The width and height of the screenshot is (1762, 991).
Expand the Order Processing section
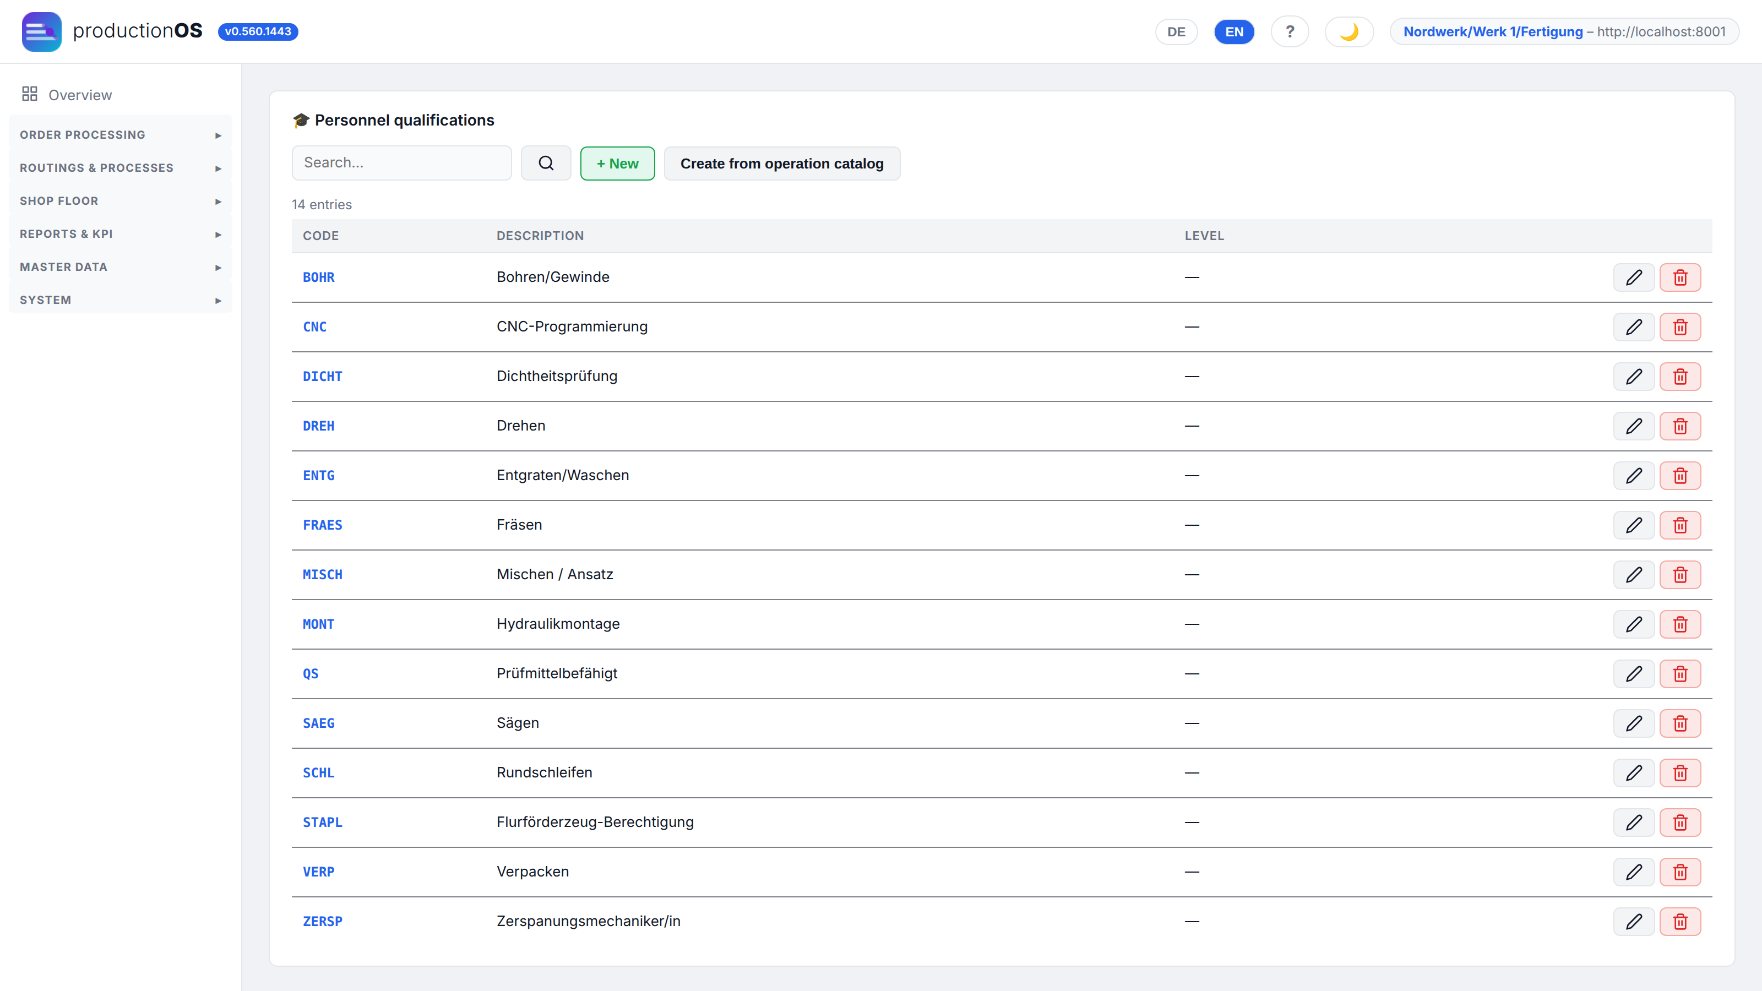[121, 135]
